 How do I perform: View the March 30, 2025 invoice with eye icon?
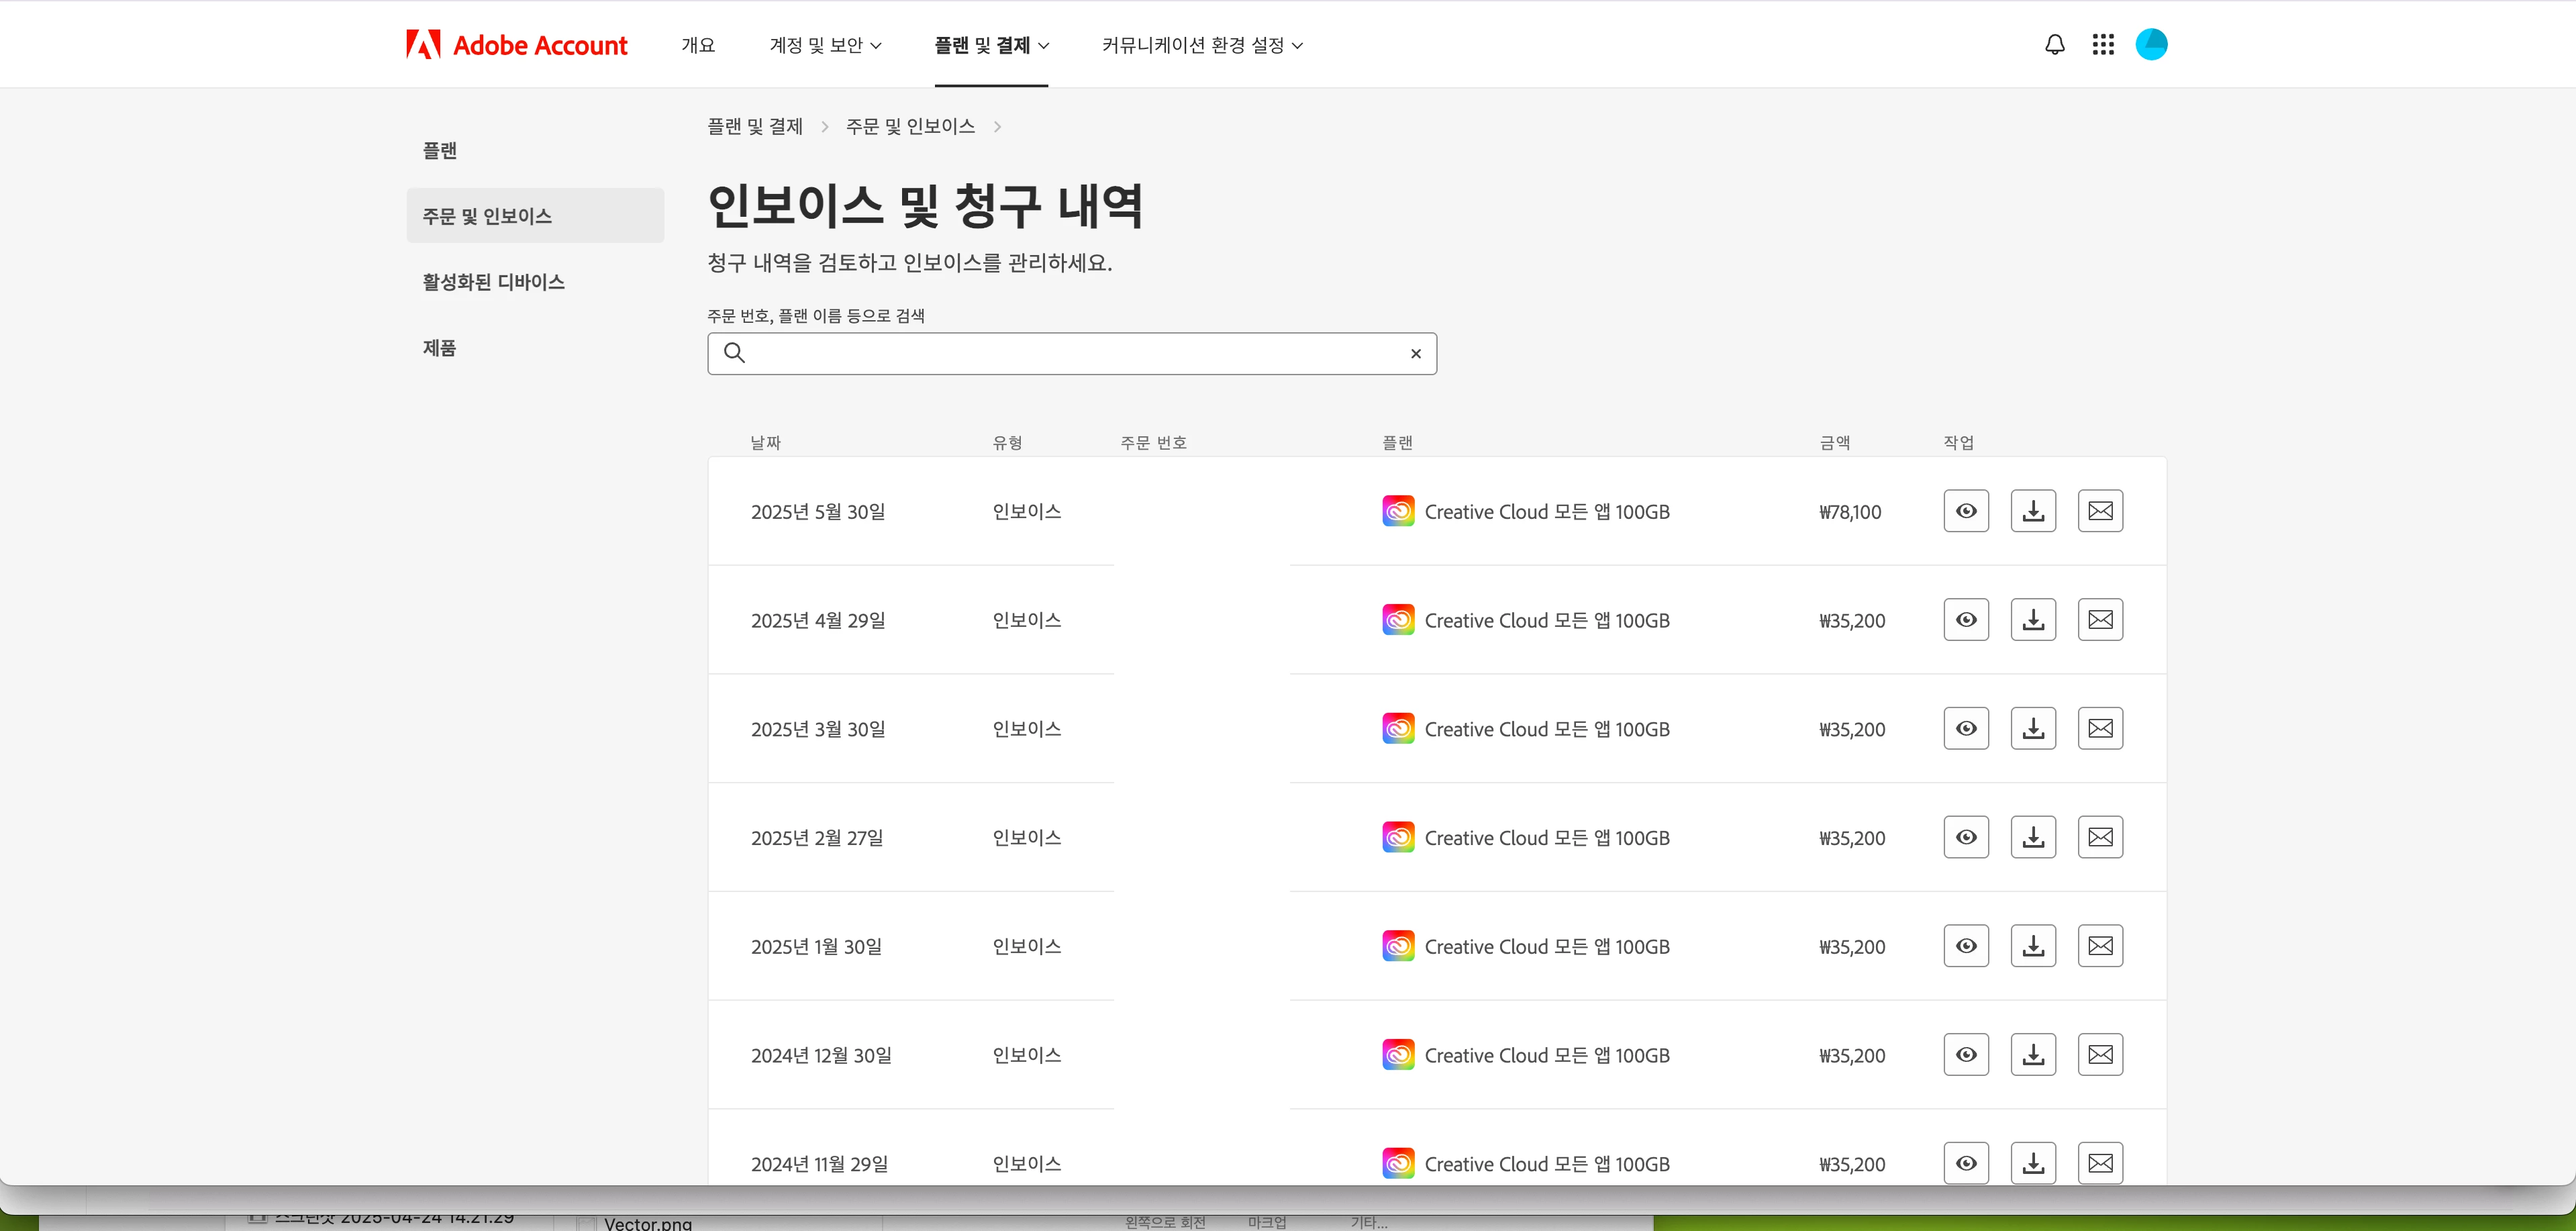pos(1966,729)
